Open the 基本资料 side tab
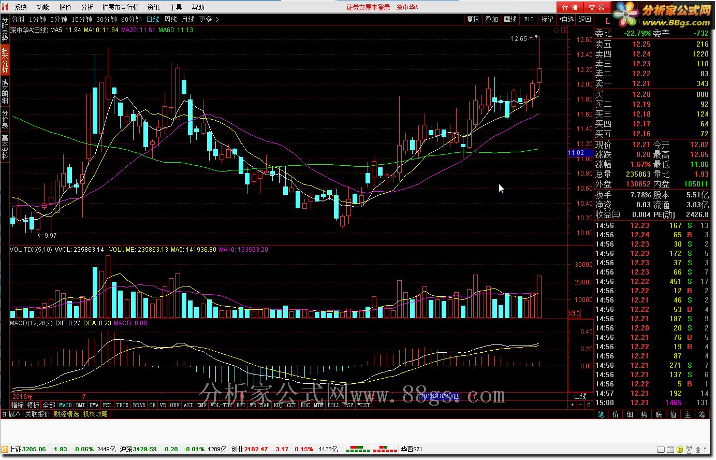 tap(5, 147)
